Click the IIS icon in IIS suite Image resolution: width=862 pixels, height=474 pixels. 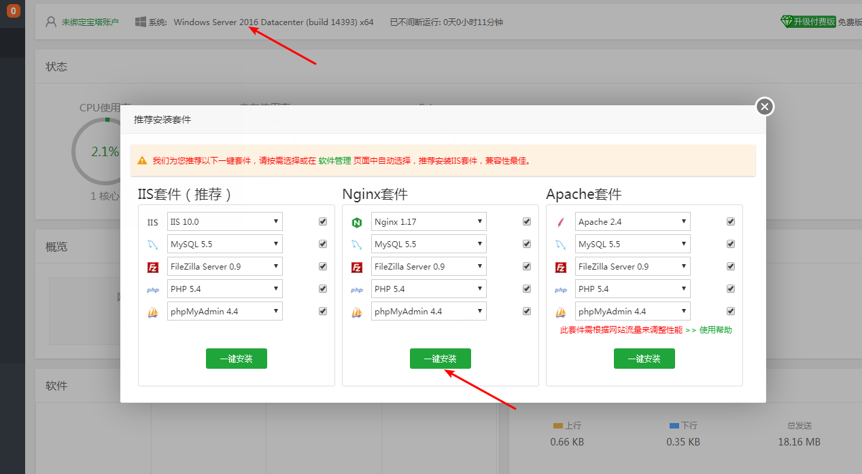(x=153, y=222)
